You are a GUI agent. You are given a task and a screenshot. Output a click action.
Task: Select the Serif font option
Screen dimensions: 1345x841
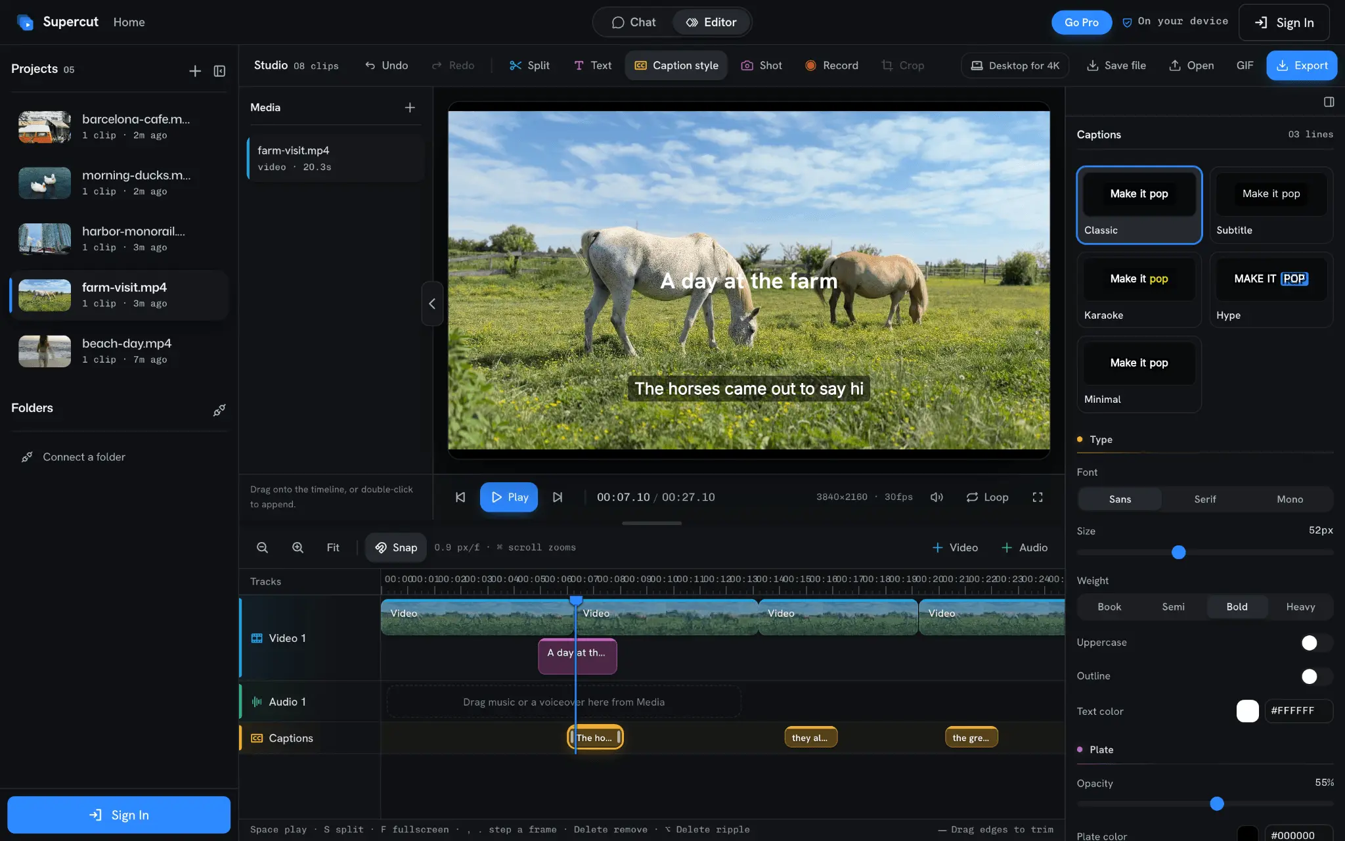pos(1205,499)
